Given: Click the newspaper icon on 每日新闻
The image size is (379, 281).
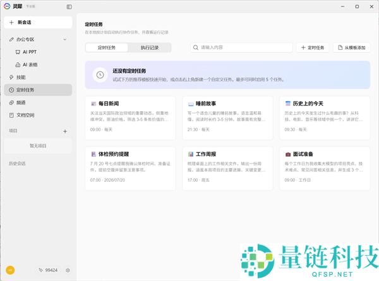Looking at the screenshot, I should point(93,104).
